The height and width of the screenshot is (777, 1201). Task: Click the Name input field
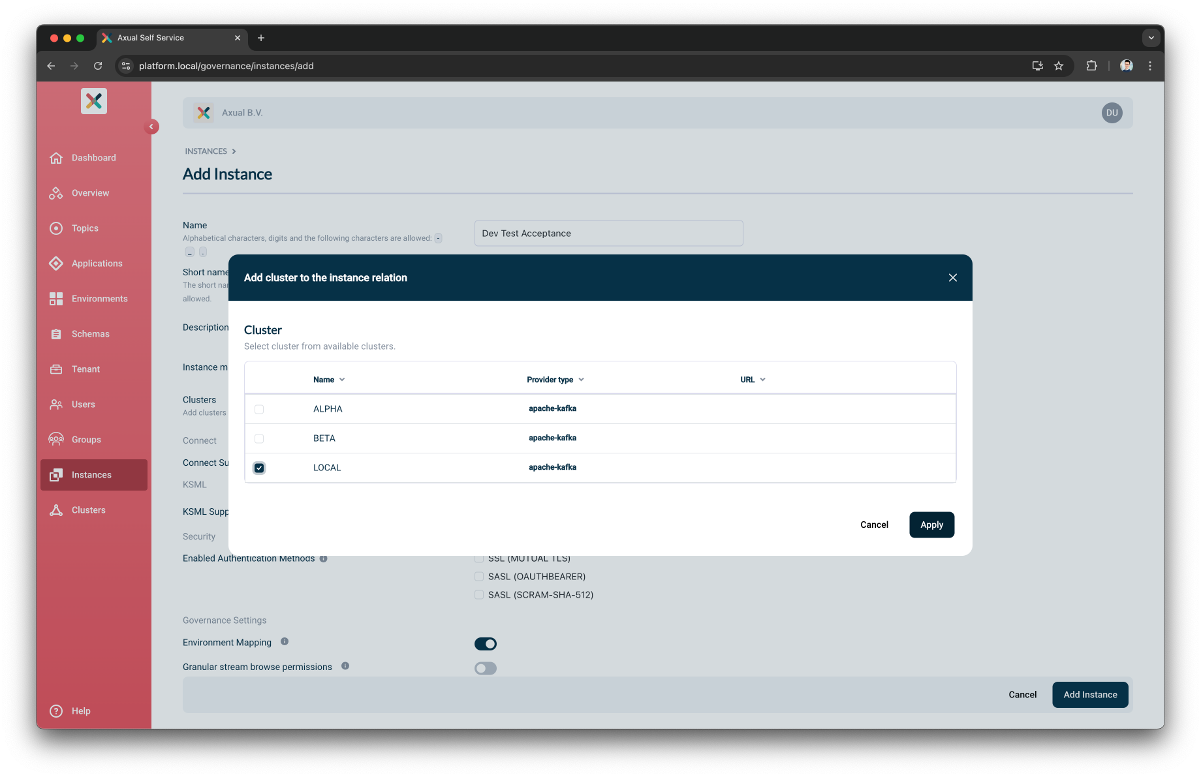pos(608,234)
